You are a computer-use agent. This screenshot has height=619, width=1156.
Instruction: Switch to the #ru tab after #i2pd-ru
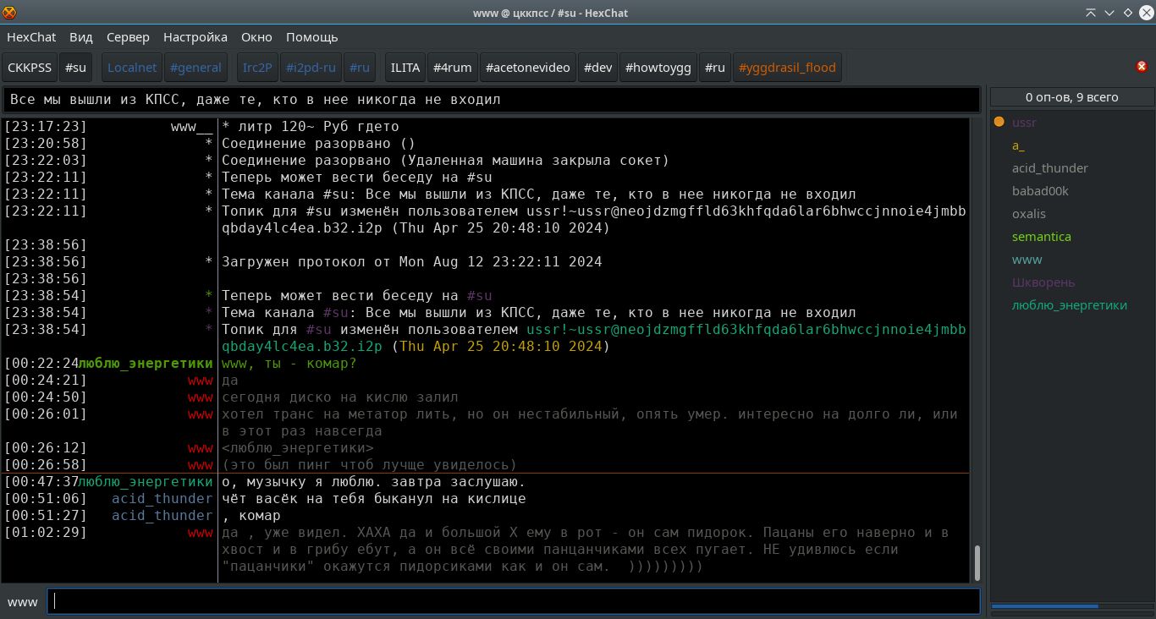coord(360,68)
